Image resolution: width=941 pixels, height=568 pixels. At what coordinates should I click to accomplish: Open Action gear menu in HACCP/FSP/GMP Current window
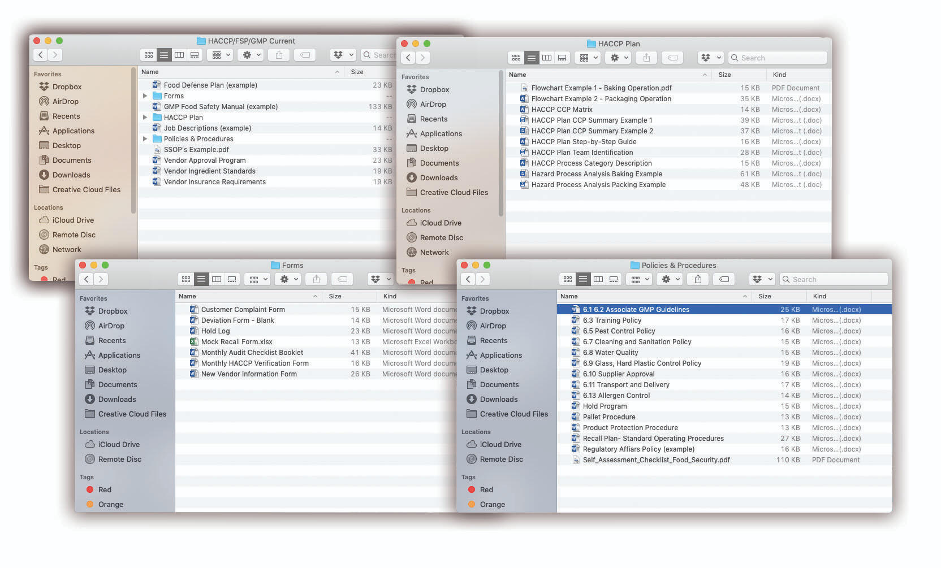click(x=251, y=55)
